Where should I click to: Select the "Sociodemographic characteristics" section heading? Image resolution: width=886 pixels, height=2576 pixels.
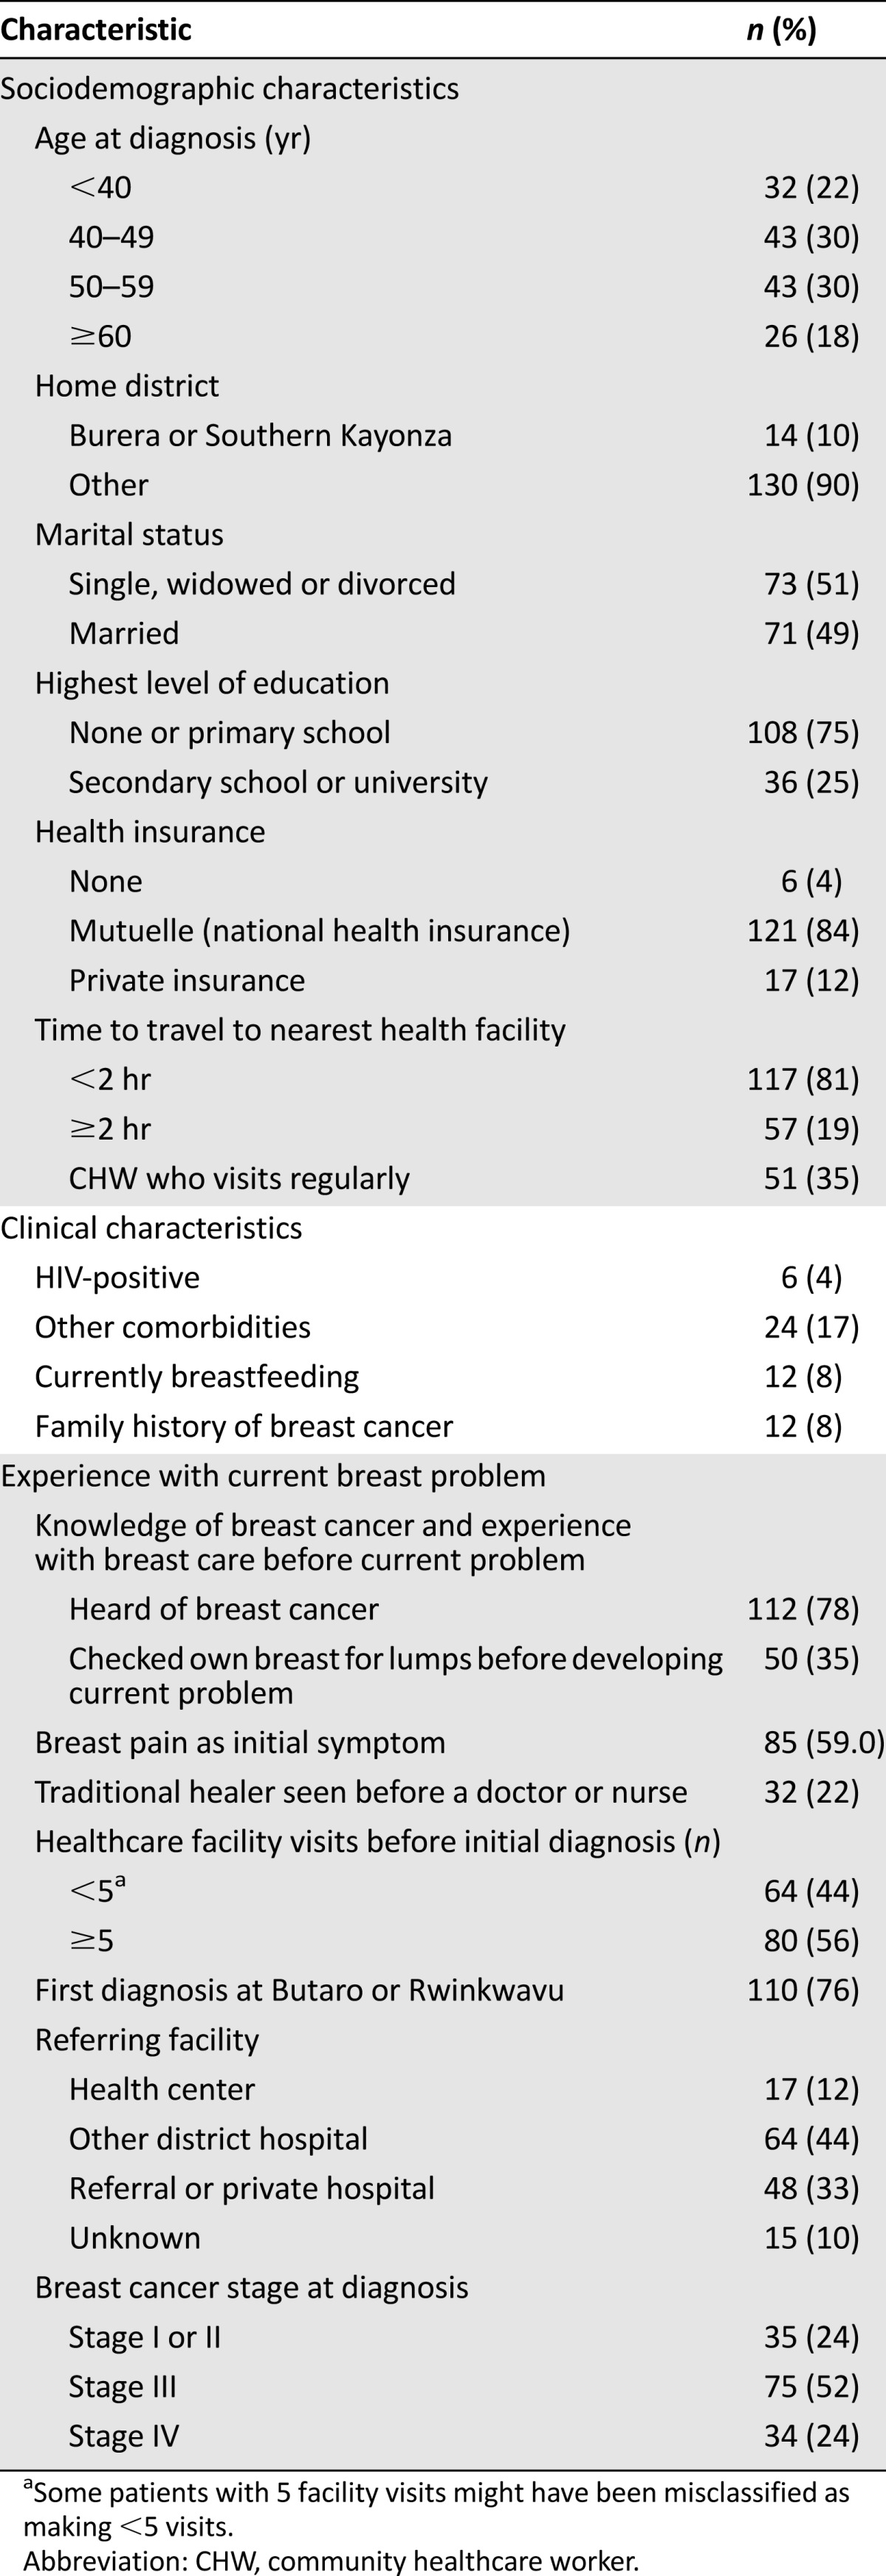pos(230,89)
